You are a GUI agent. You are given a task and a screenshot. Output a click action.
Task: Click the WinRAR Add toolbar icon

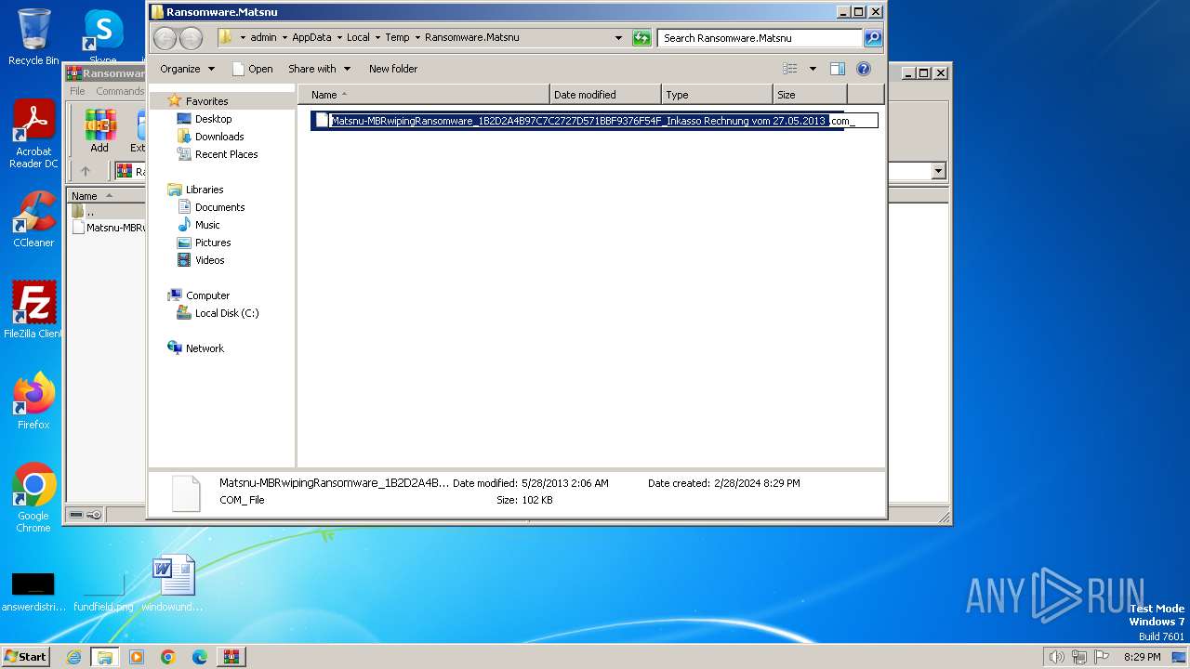coord(99,131)
